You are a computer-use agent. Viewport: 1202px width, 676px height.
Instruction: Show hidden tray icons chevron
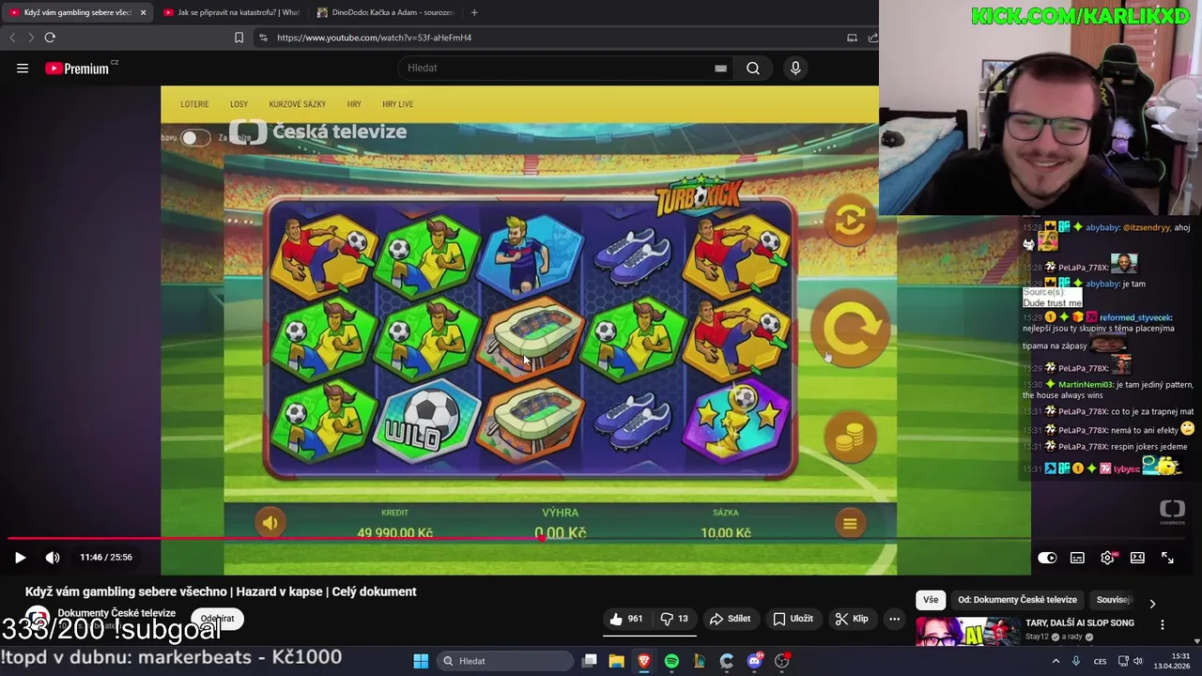pyautogui.click(x=1056, y=661)
